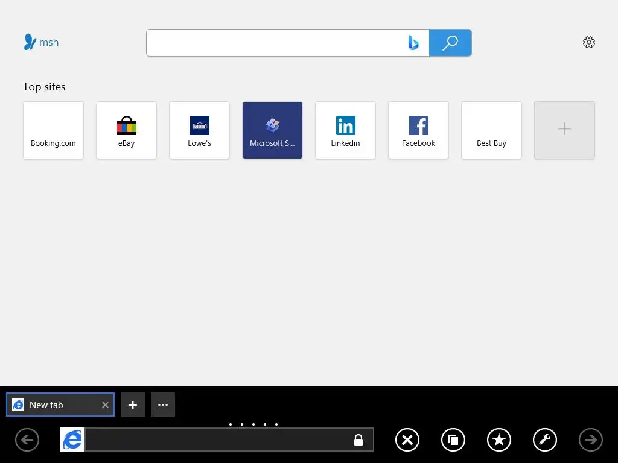Open the Booking.com top site tile
The width and height of the screenshot is (618, 463).
point(53,130)
